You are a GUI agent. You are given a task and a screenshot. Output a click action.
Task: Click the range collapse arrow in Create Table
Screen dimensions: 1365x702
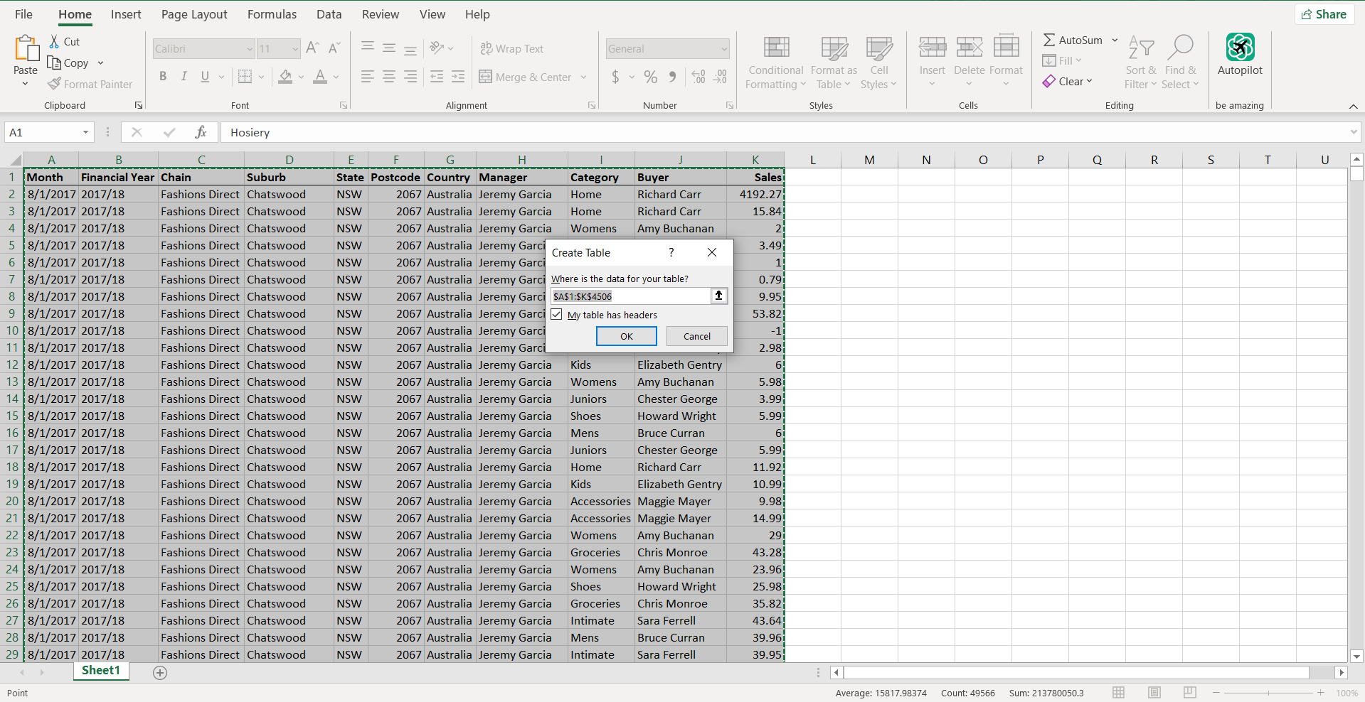pyautogui.click(x=718, y=296)
